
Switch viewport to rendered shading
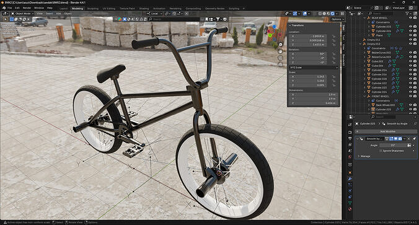click(332, 14)
